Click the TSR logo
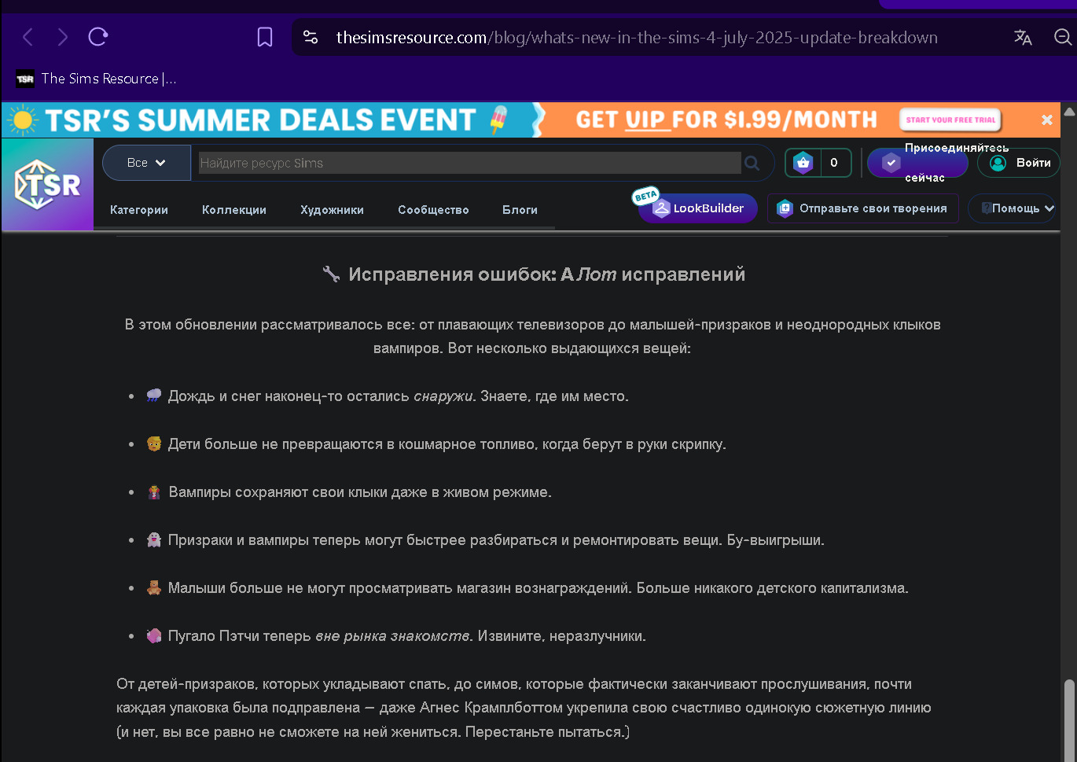The width and height of the screenshot is (1077, 762). (x=48, y=185)
